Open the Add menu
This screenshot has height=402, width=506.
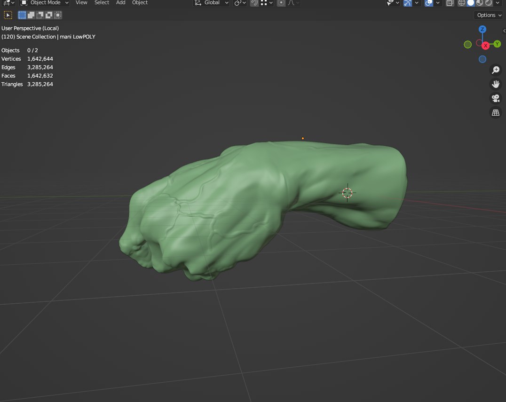tap(121, 2)
